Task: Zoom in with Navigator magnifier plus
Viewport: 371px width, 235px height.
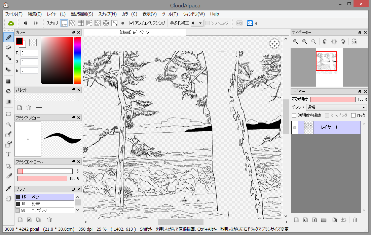Action: click(296, 42)
